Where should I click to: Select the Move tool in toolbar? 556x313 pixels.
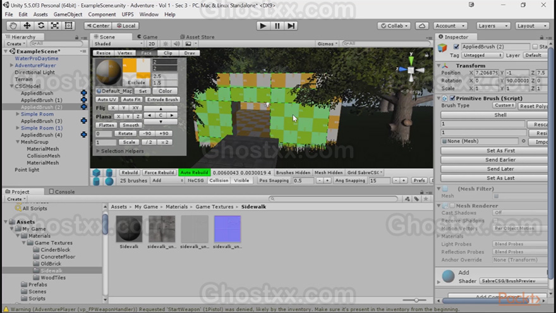point(27,25)
